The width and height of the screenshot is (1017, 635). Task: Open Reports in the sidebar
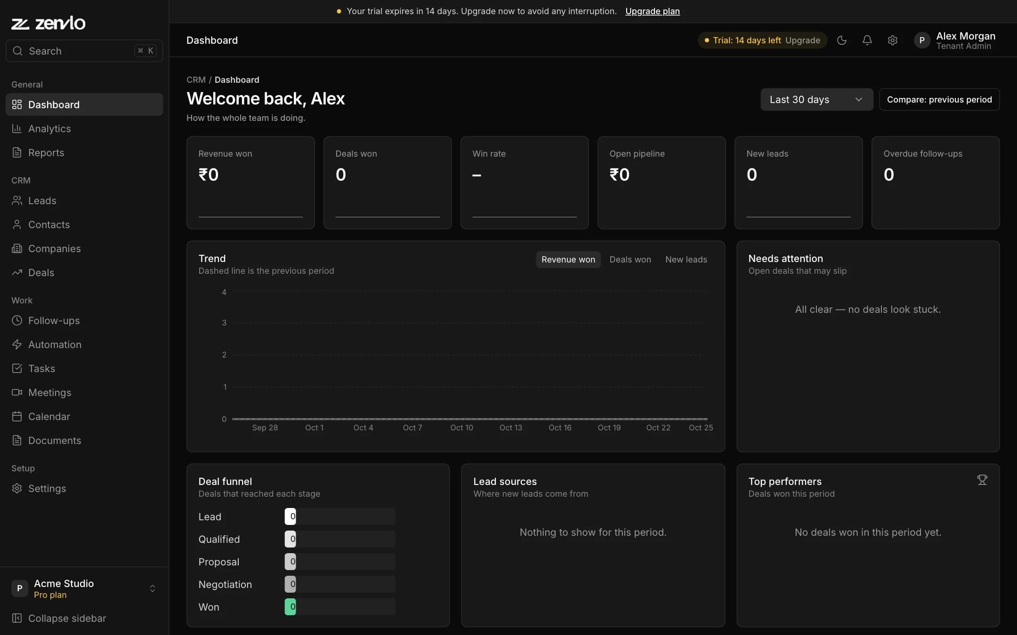pos(84,152)
